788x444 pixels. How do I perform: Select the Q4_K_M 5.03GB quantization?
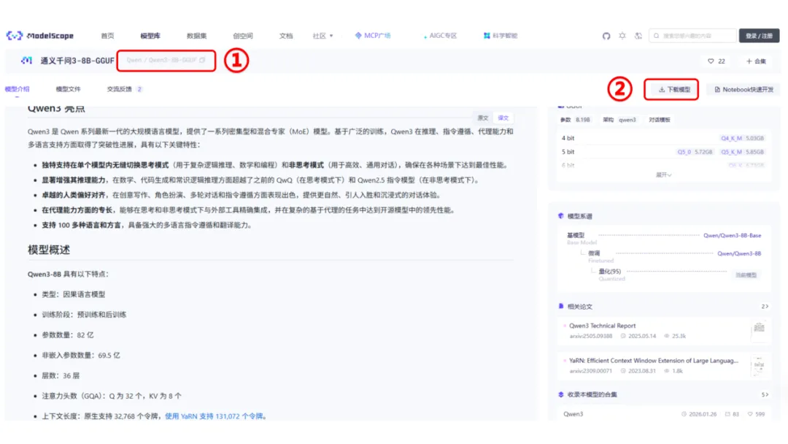pos(742,138)
